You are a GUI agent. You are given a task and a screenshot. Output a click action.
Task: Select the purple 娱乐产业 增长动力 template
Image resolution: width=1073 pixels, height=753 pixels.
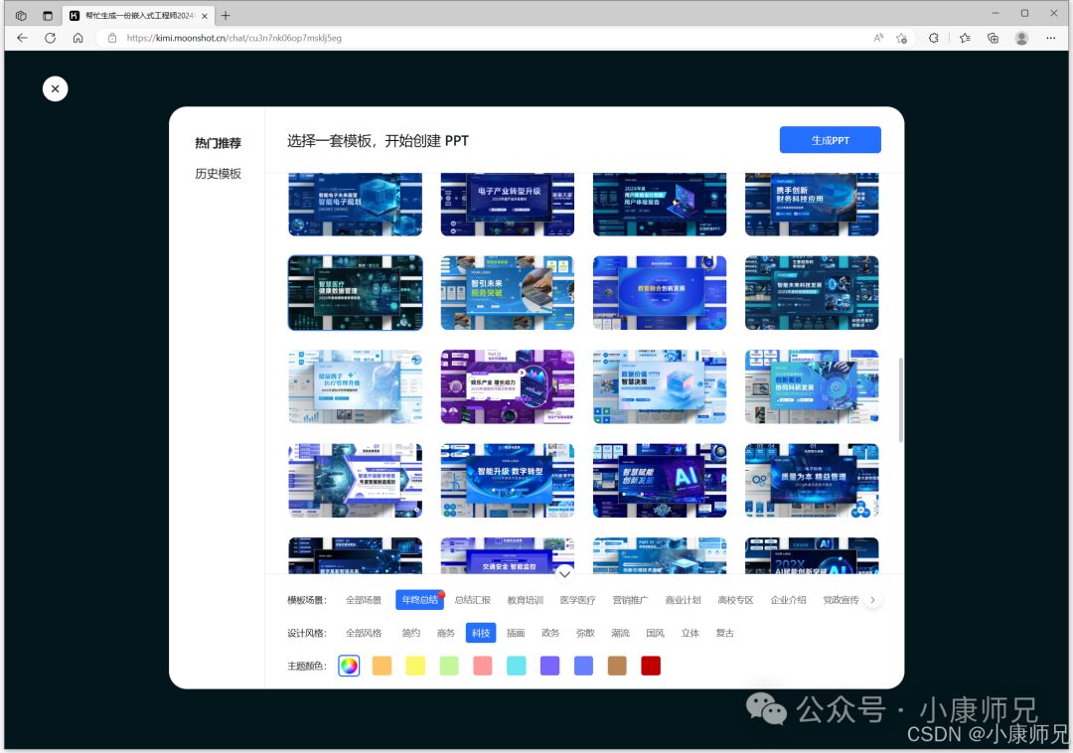(507, 386)
